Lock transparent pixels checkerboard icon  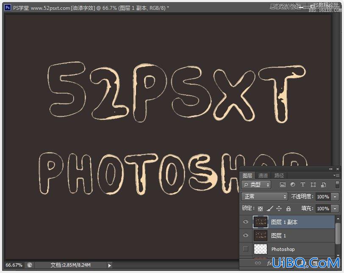260,209
